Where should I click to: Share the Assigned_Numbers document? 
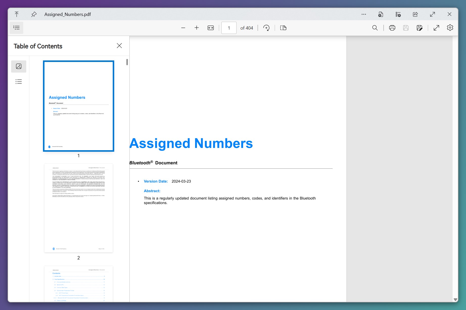415,14
